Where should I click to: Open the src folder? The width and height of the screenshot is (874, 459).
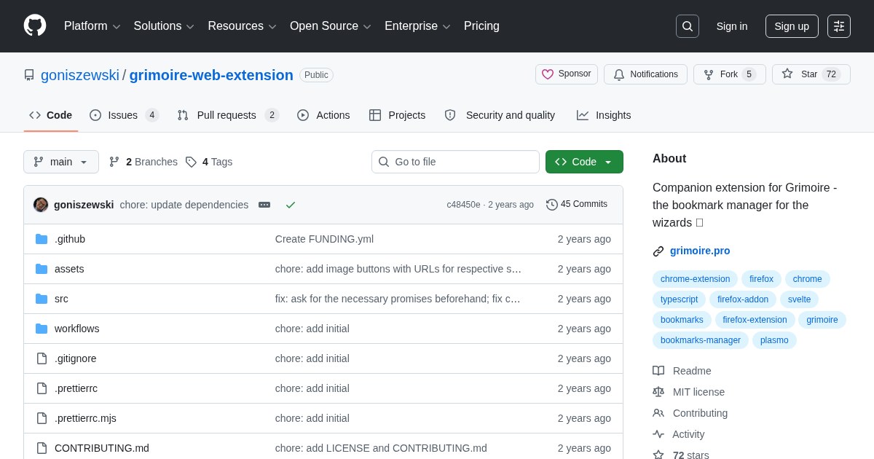pyautogui.click(x=61, y=299)
